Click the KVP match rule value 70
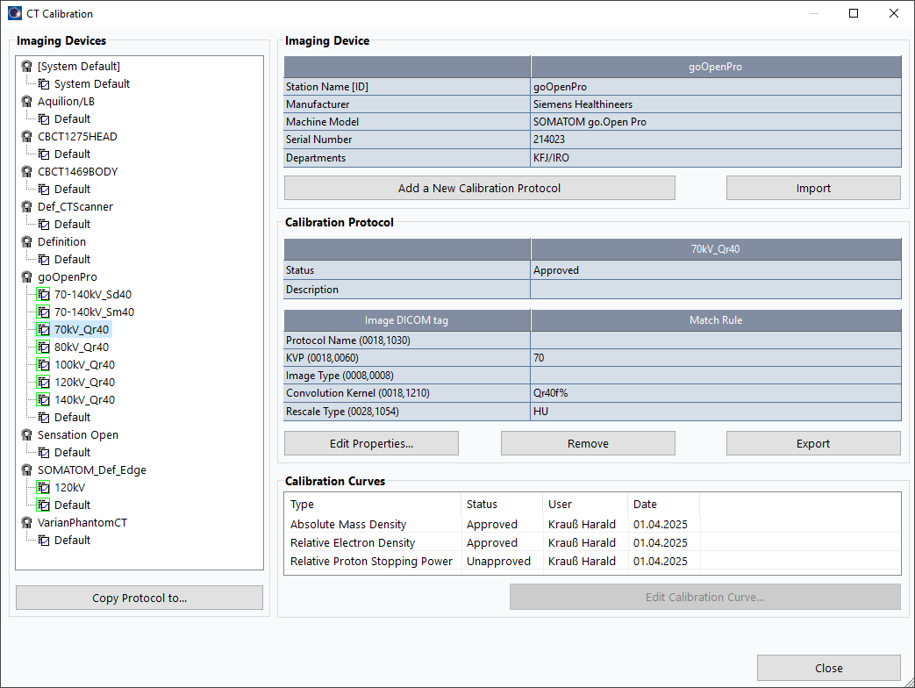The image size is (915, 688). point(716,358)
